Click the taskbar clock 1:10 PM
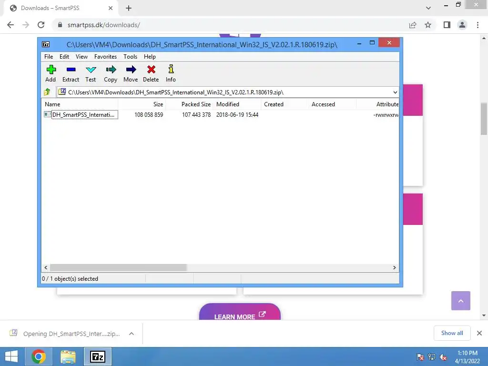 click(467, 353)
